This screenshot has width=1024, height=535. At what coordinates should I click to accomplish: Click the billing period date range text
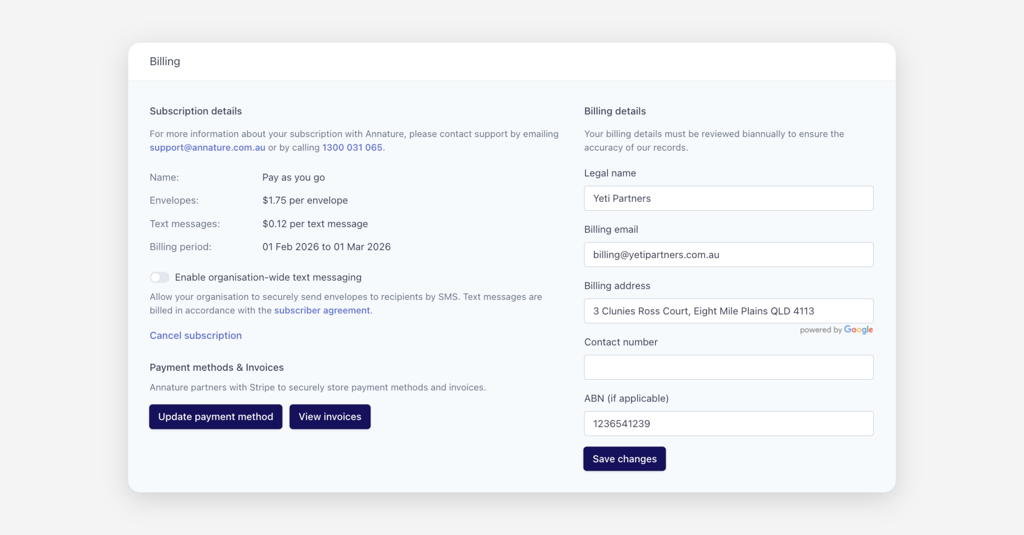tap(326, 247)
